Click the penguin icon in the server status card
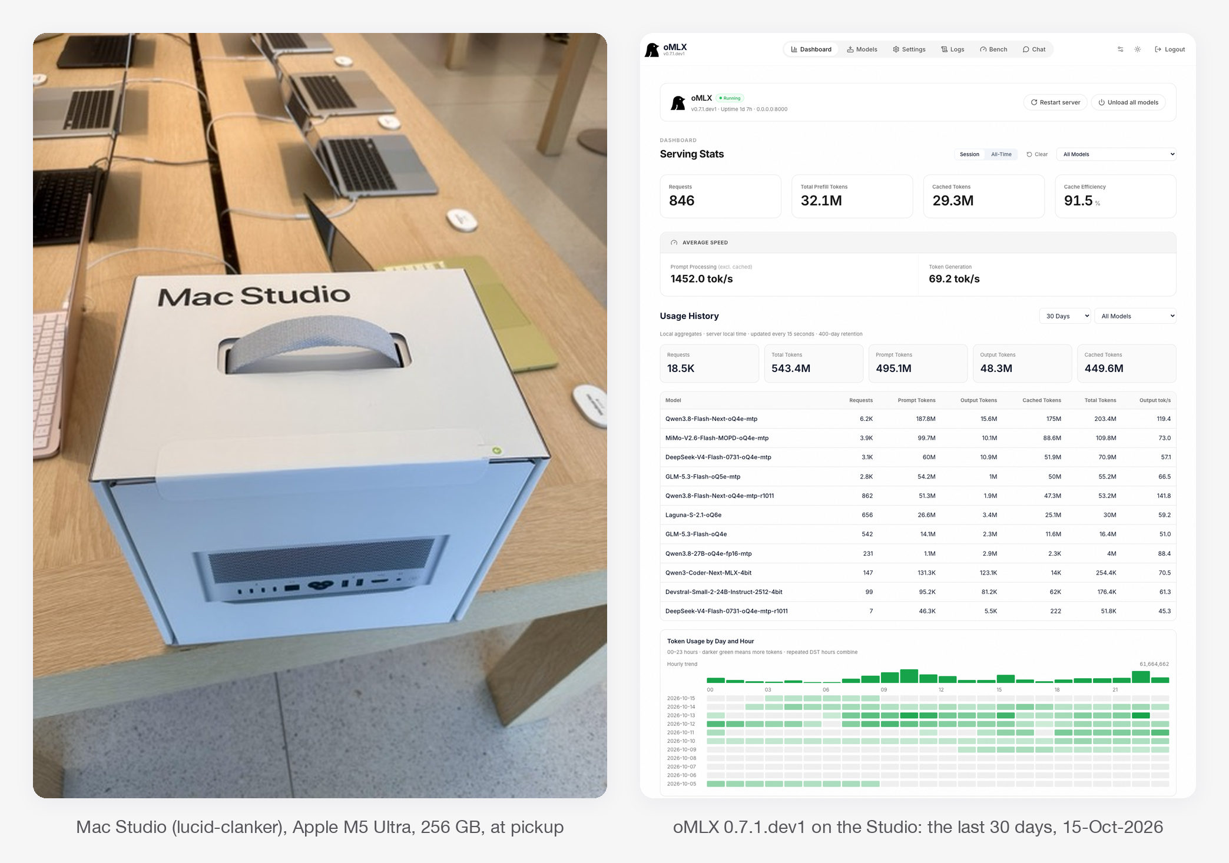Screen dimensions: 1229x863 click(x=678, y=103)
